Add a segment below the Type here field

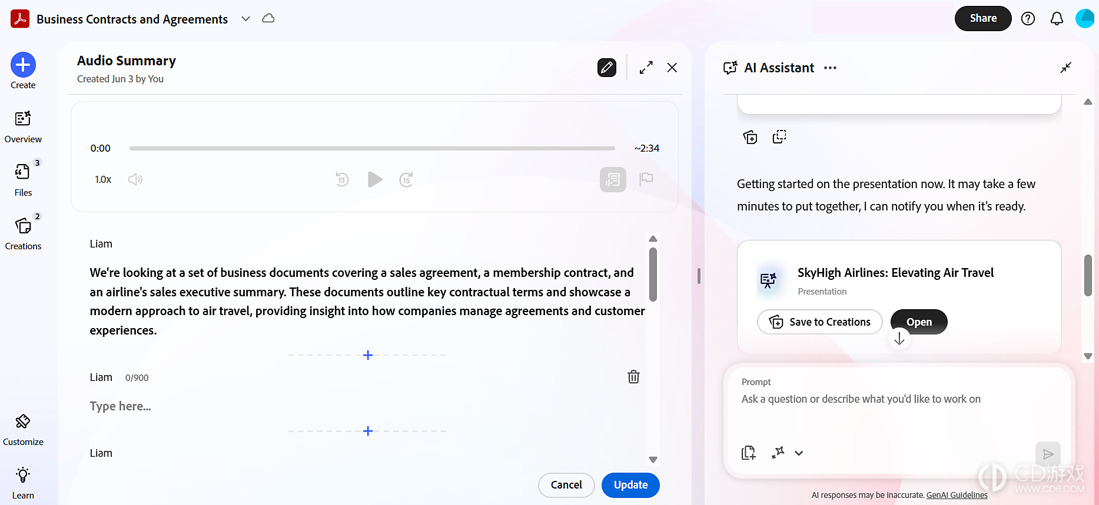tap(368, 431)
